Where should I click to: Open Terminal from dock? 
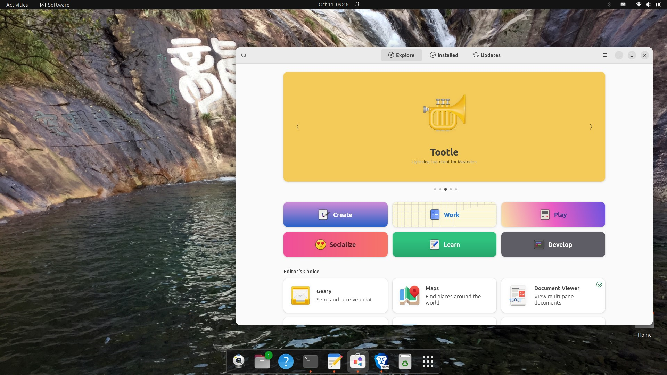[x=311, y=361]
